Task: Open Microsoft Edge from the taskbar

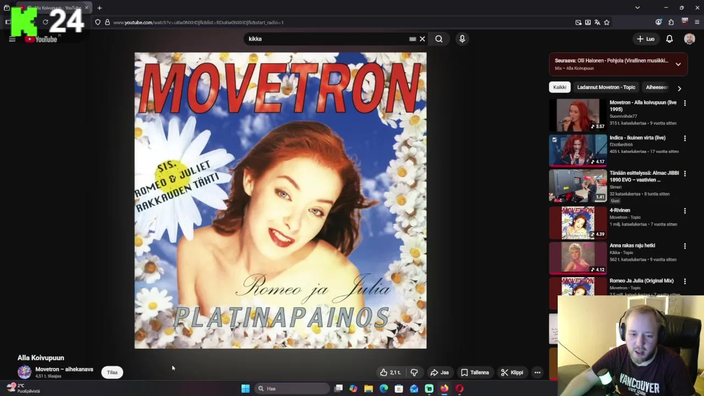Action: click(384, 388)
